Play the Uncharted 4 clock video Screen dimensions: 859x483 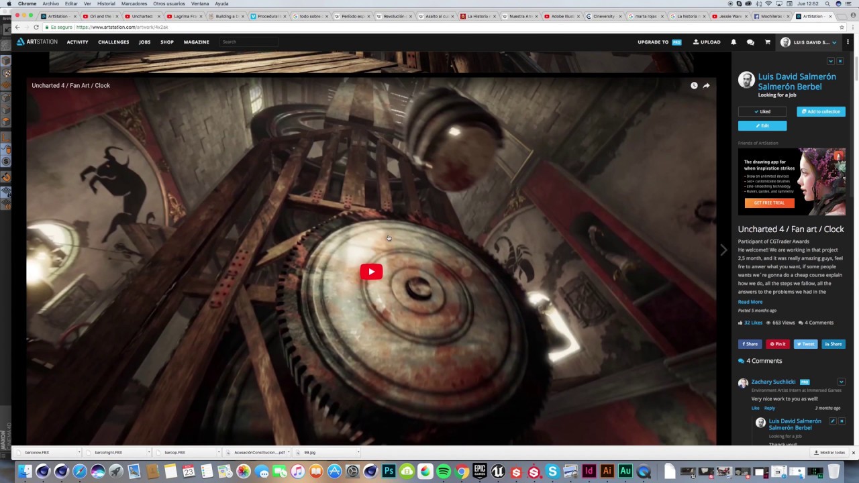pos(371,272)
